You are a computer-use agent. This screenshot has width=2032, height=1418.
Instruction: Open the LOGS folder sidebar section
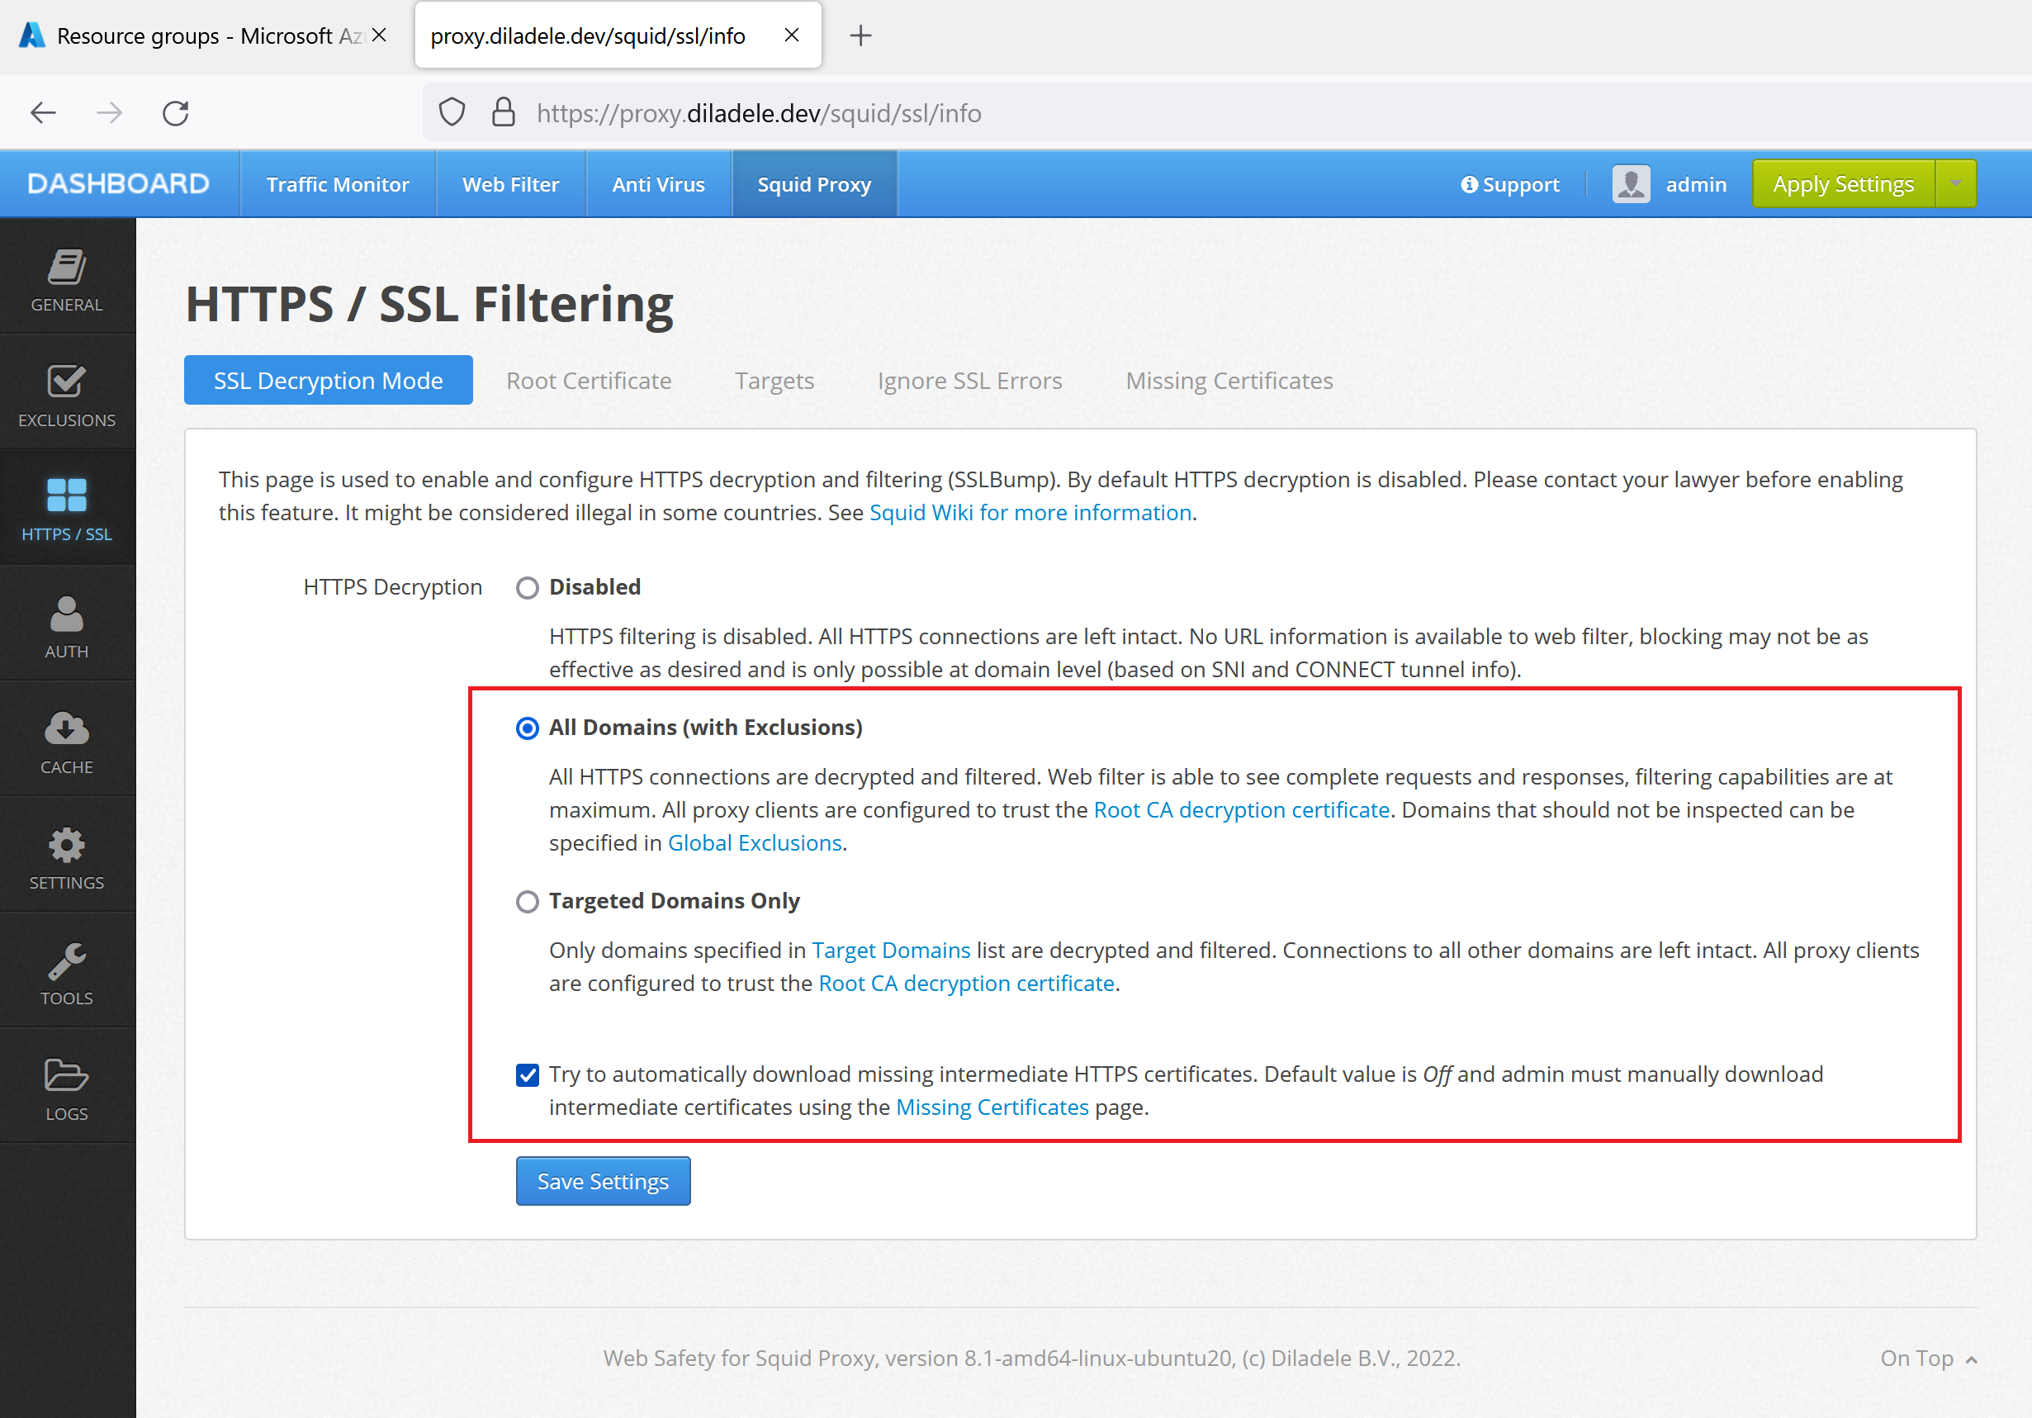tap(67, 1088)
